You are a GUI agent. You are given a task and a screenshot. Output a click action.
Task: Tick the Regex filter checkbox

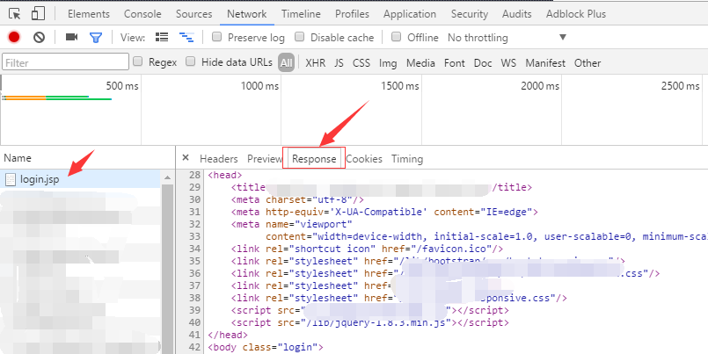(x=138, y=62)
